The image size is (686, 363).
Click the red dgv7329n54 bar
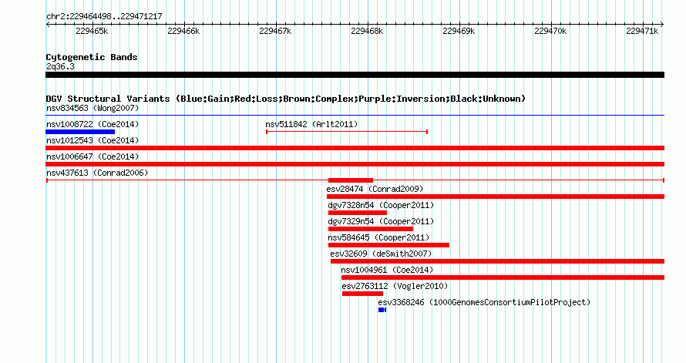[x=371, y=229]
